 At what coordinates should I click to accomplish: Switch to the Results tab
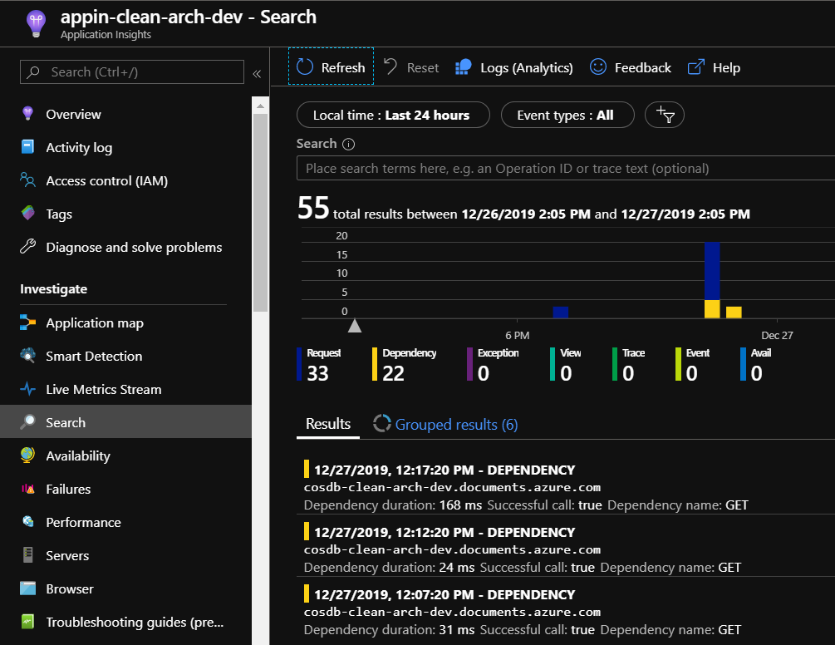[328, 424]
